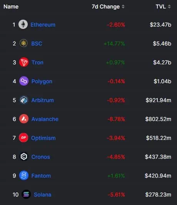Click the Cronos hexagon logo
This screenshot has height=205, width=177.
24,156
